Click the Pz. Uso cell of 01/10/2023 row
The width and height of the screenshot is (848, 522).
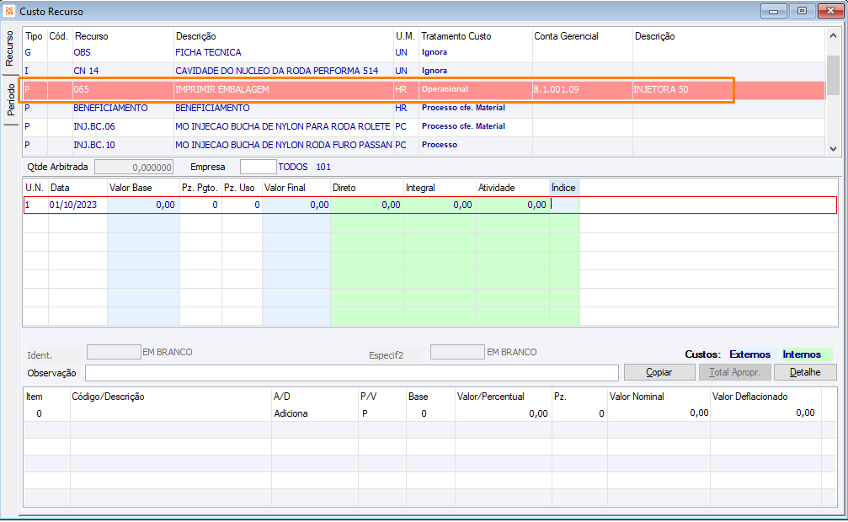click(x=242, y=205)
